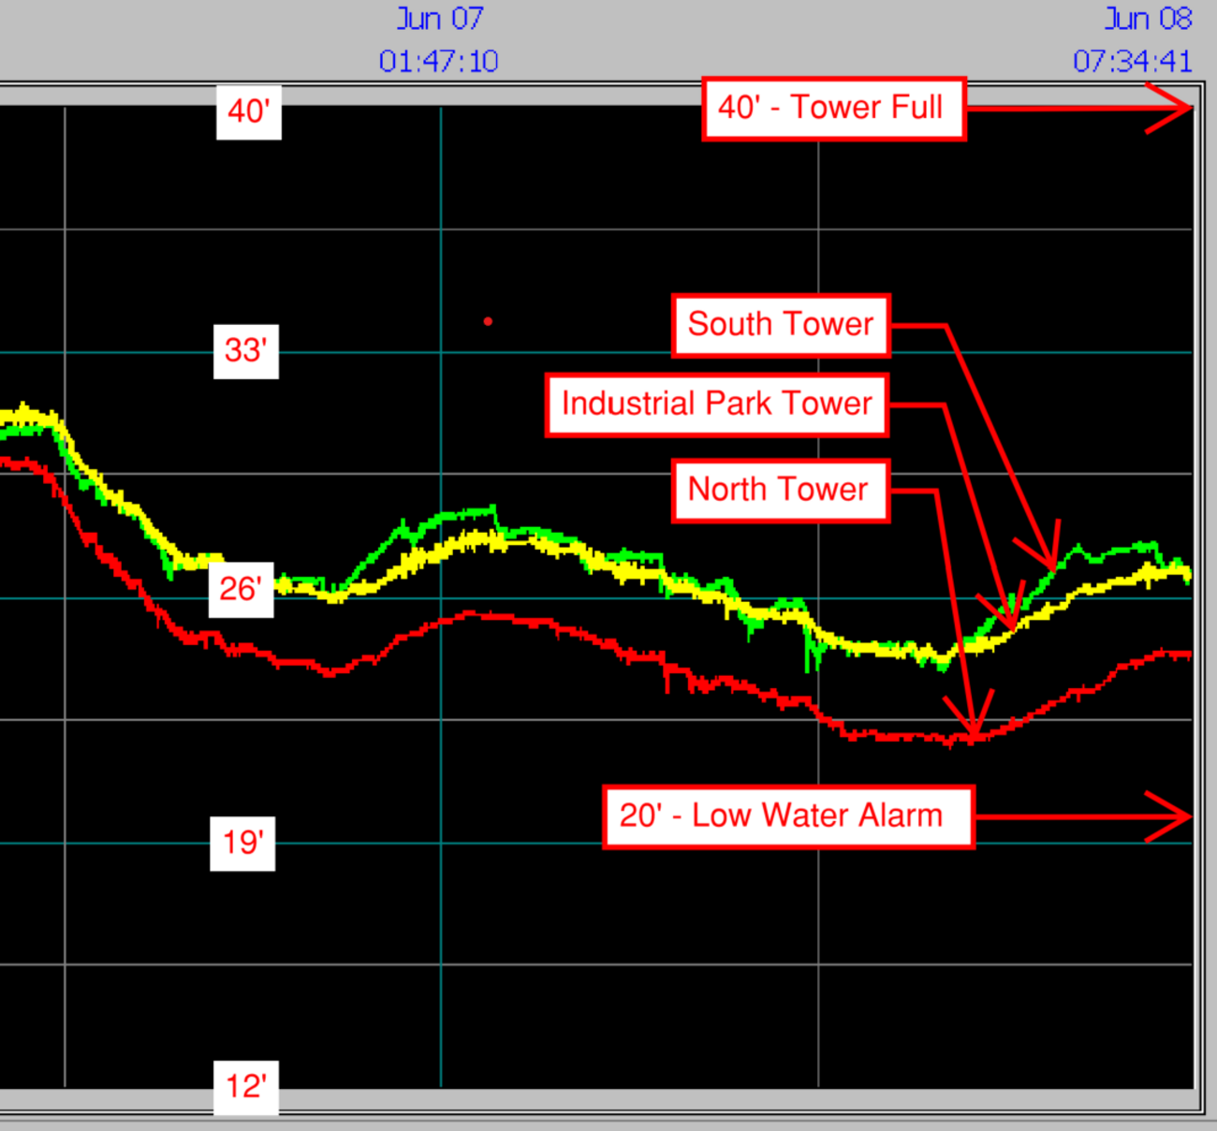Click the Jun 07 01:47:10 timestamp
This screenshot has height=1131, width=1217.
click(x=438, y=40)
